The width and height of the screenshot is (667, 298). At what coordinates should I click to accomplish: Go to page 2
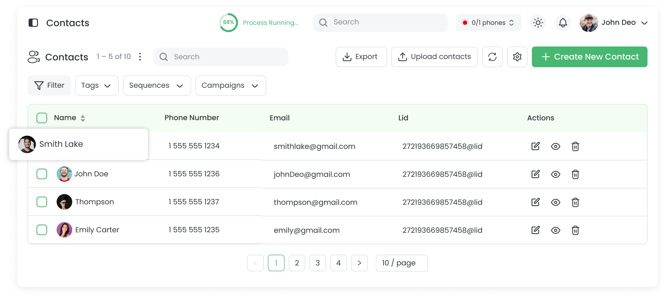click(x=297, y=263)
